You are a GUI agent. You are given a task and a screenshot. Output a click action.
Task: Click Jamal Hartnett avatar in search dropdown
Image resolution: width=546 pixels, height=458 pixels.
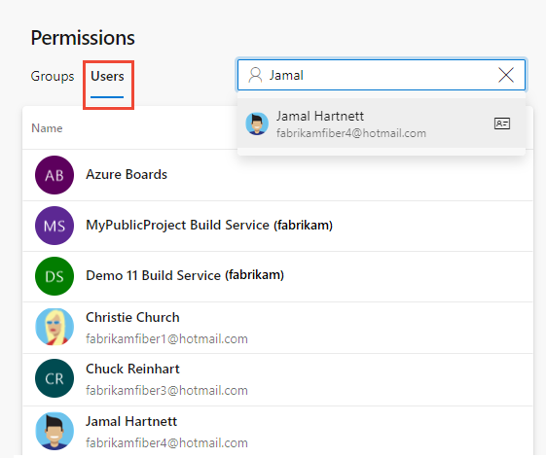(257, 123)
